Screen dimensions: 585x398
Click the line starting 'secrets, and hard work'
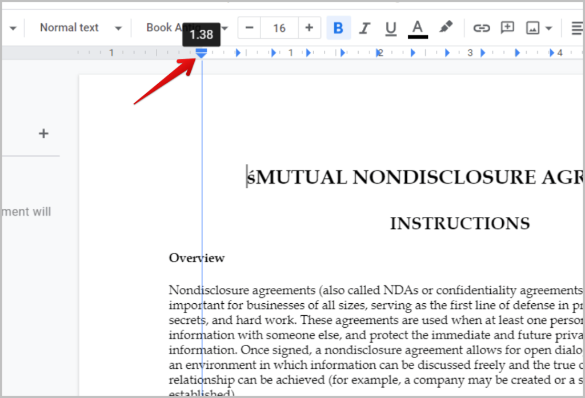pos(375,320)
